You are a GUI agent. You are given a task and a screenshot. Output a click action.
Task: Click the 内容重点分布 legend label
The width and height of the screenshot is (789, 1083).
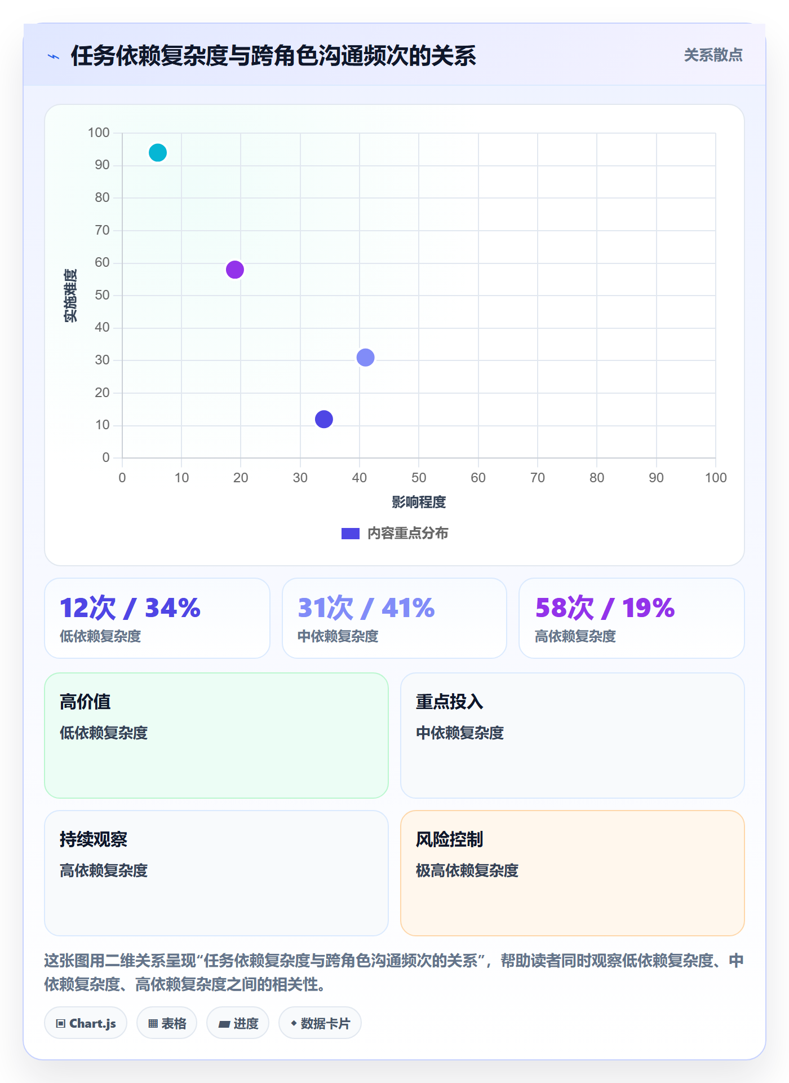(x=407, y=534)
